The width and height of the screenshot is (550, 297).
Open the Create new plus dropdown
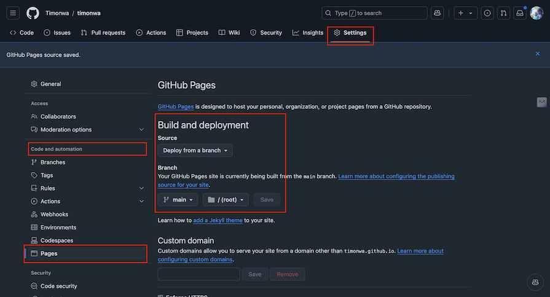tap(465, 13)
